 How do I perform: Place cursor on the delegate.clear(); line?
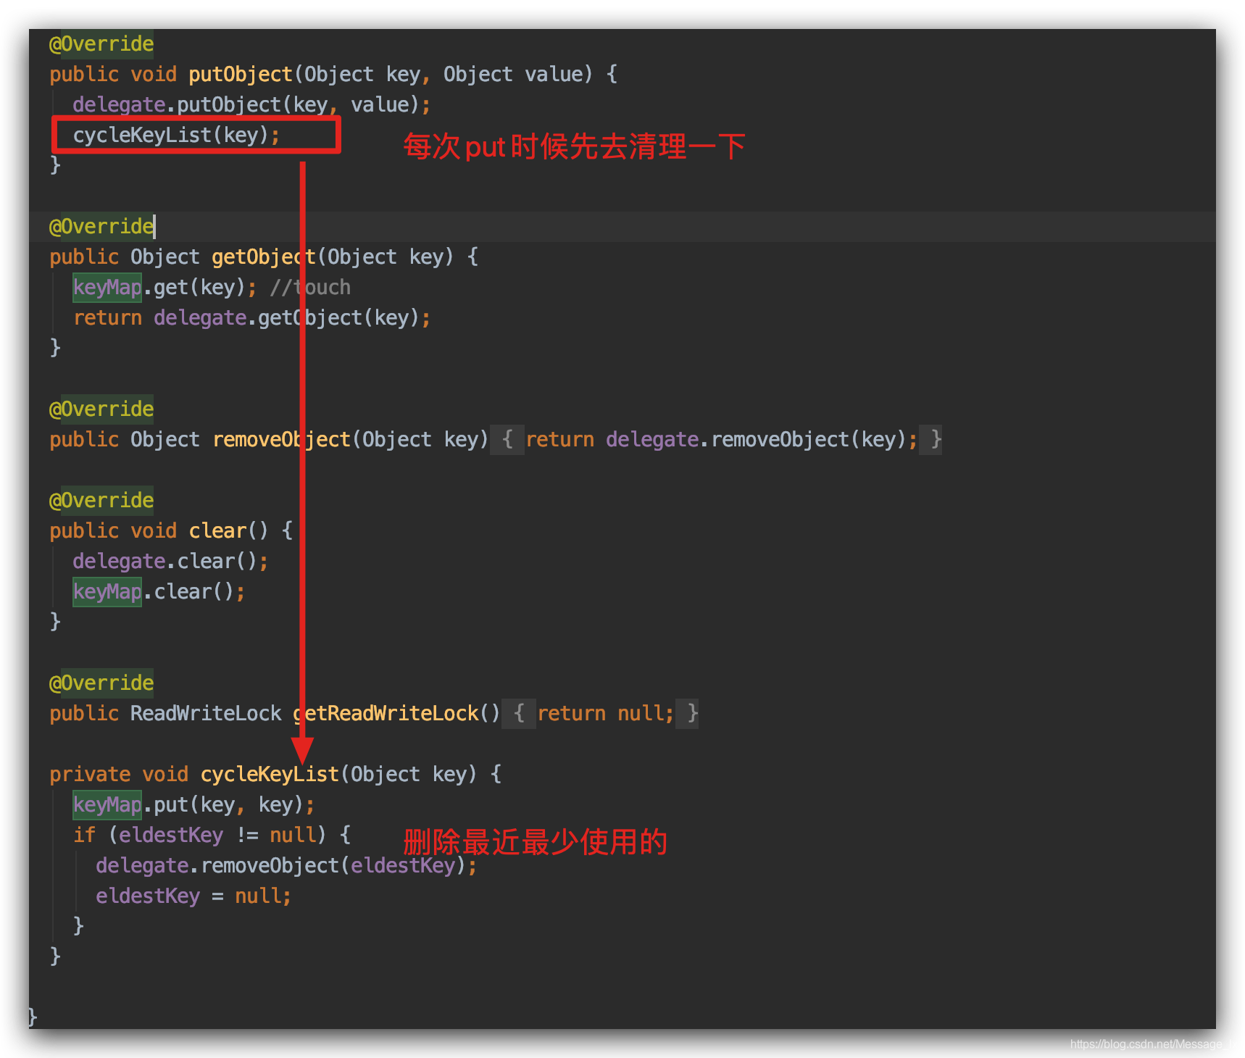(x=170, y=562)
